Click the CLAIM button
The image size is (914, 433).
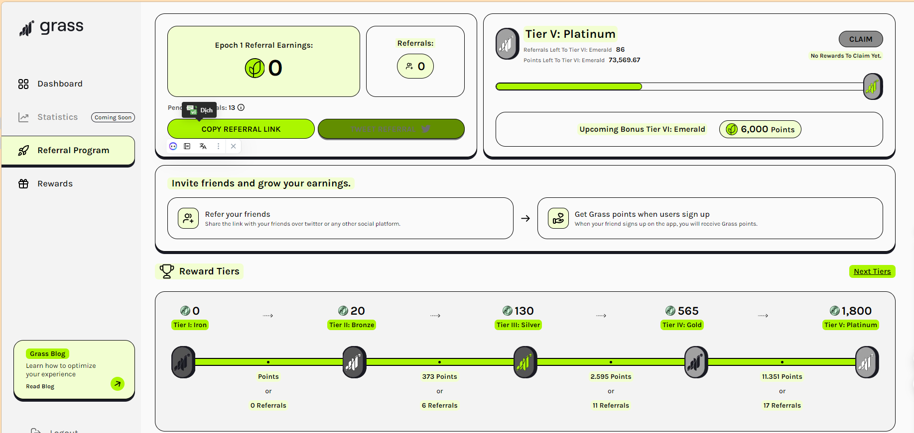point(861,39)
